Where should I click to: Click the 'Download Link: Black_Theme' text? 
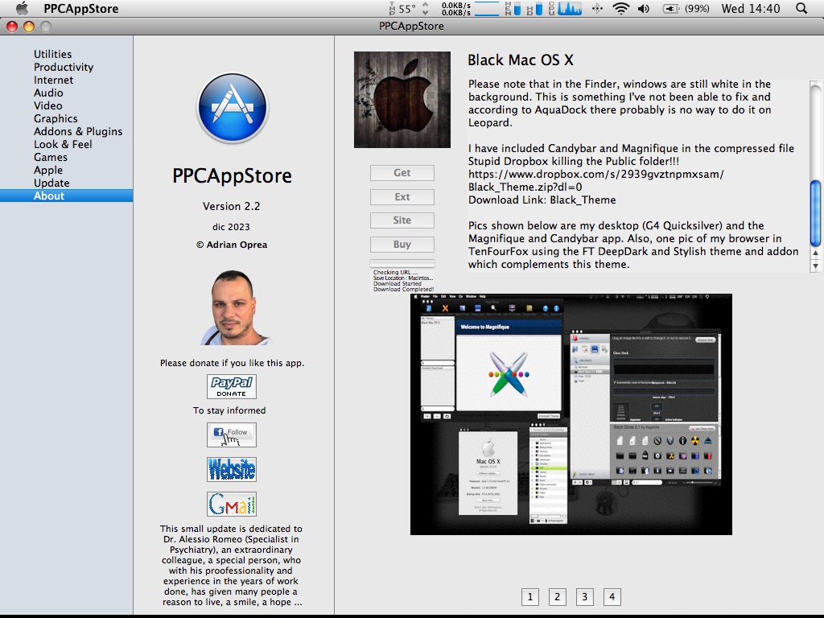coord(542,200)
